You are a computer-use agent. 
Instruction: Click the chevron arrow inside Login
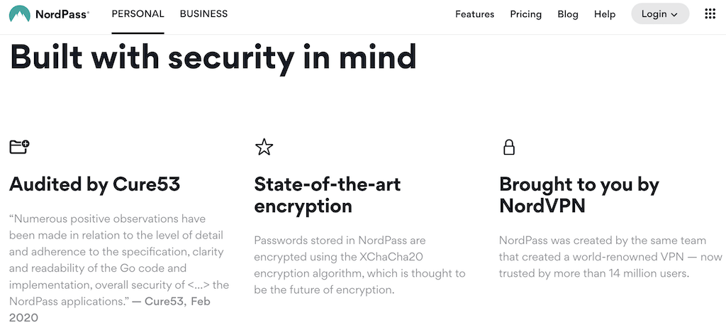674,15
